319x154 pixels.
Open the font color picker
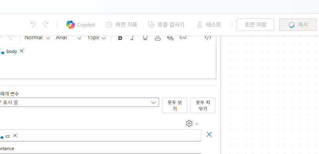pos(158,38)
